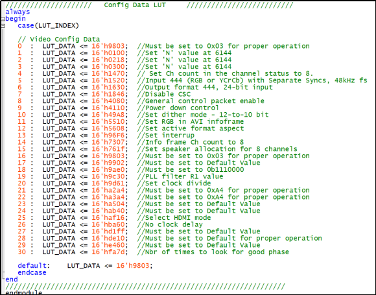Select value 16'h9902 on line 17
Viewport: 376px width, 295px height.
(x=108, y=163)
